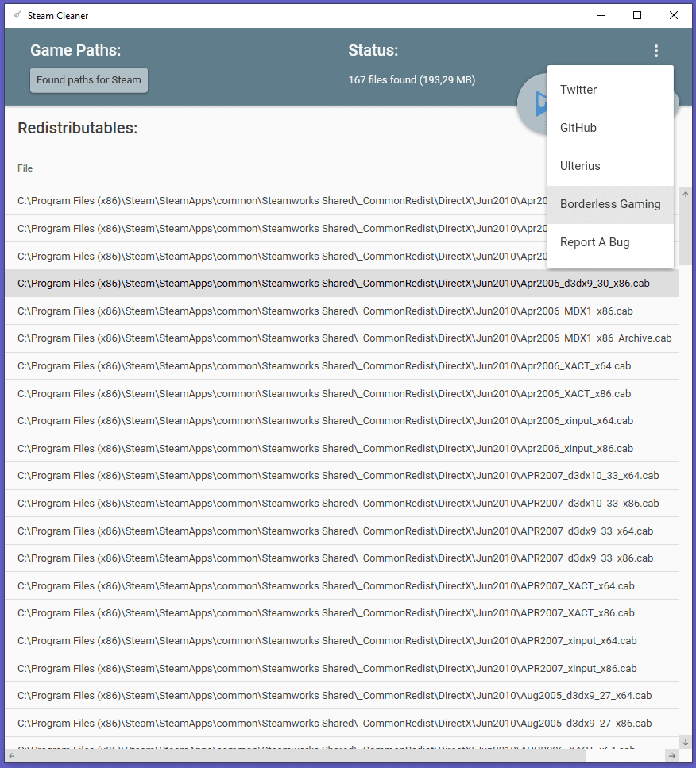The width and height of the screenshot is (696, 768).
Task: Select the APR2007_d3dx10_33_x64.cab row
Action: (342, 476)
